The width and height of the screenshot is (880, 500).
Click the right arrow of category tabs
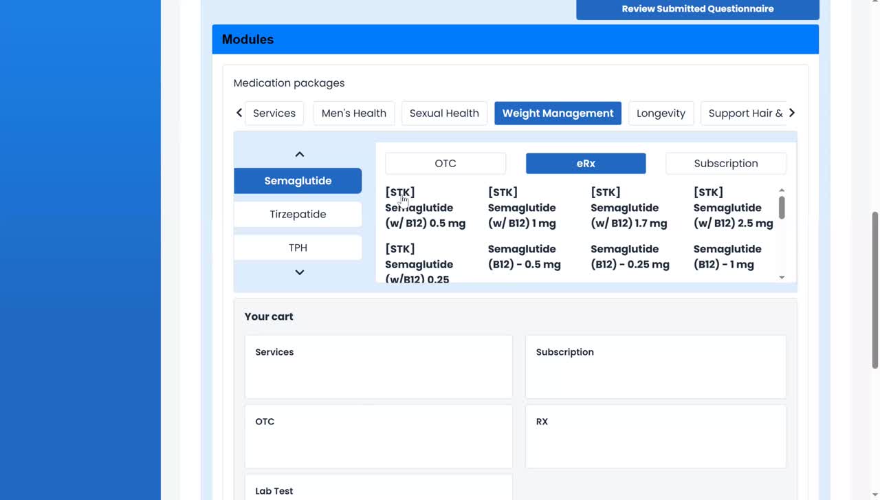pyautogui.click(x=791, y=113)
